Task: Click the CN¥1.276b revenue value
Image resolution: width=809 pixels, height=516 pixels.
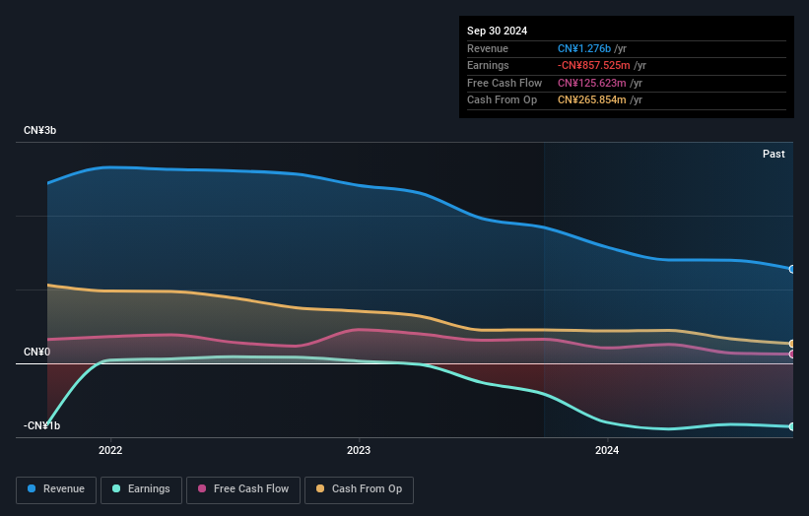Action: [x=584, y=48]
